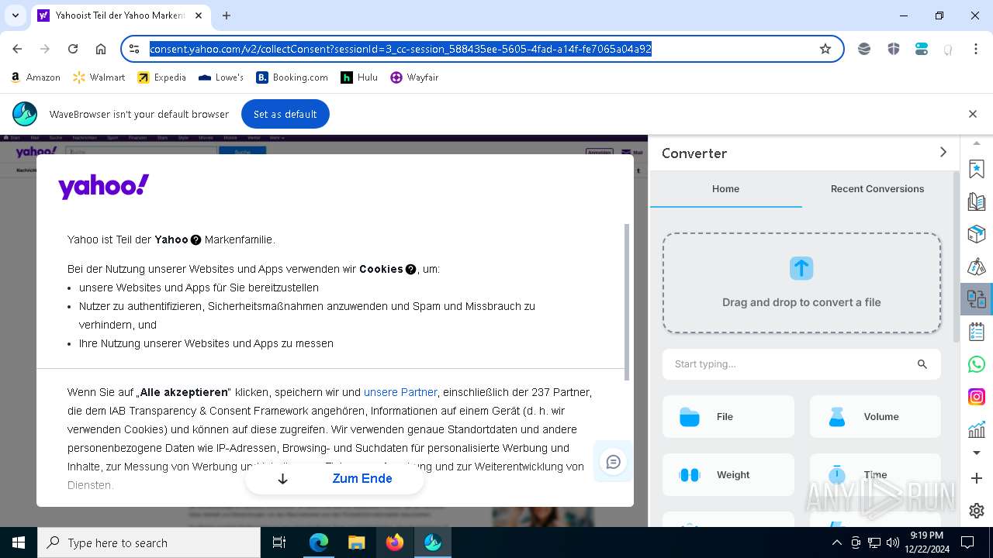Click the site information icon in address bar
Screen dimensions: 993x558
tap(134, 49)
